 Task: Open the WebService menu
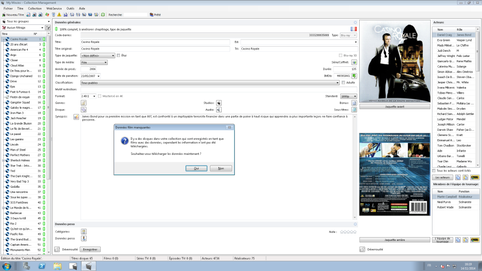pos(54,8)
